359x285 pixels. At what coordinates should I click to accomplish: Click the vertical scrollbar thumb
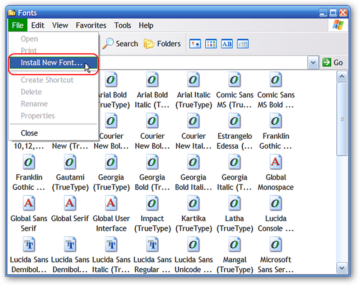(342, 119)
